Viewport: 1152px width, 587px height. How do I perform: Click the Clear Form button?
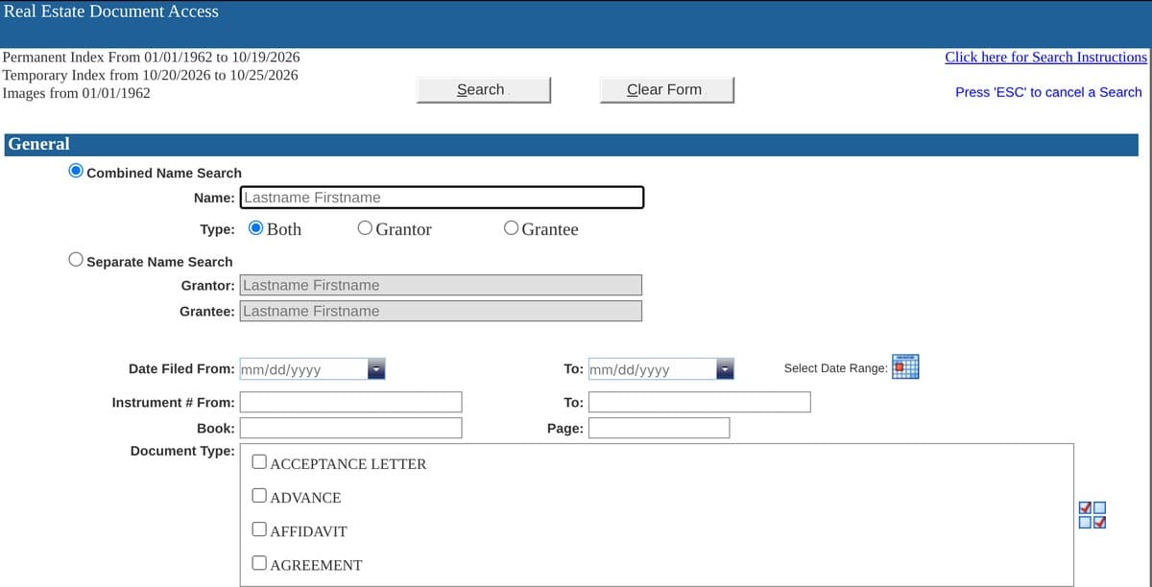point(667,89)
